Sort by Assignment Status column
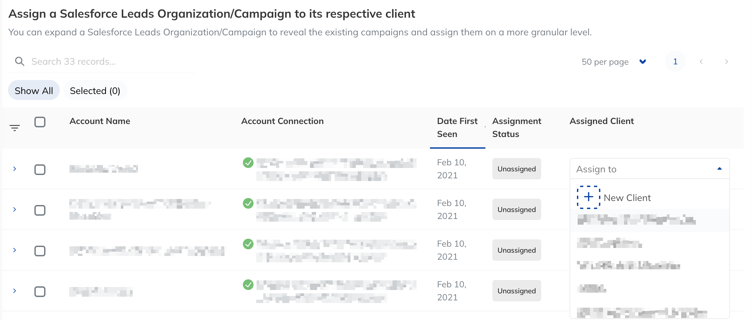 tap(516, 128)
